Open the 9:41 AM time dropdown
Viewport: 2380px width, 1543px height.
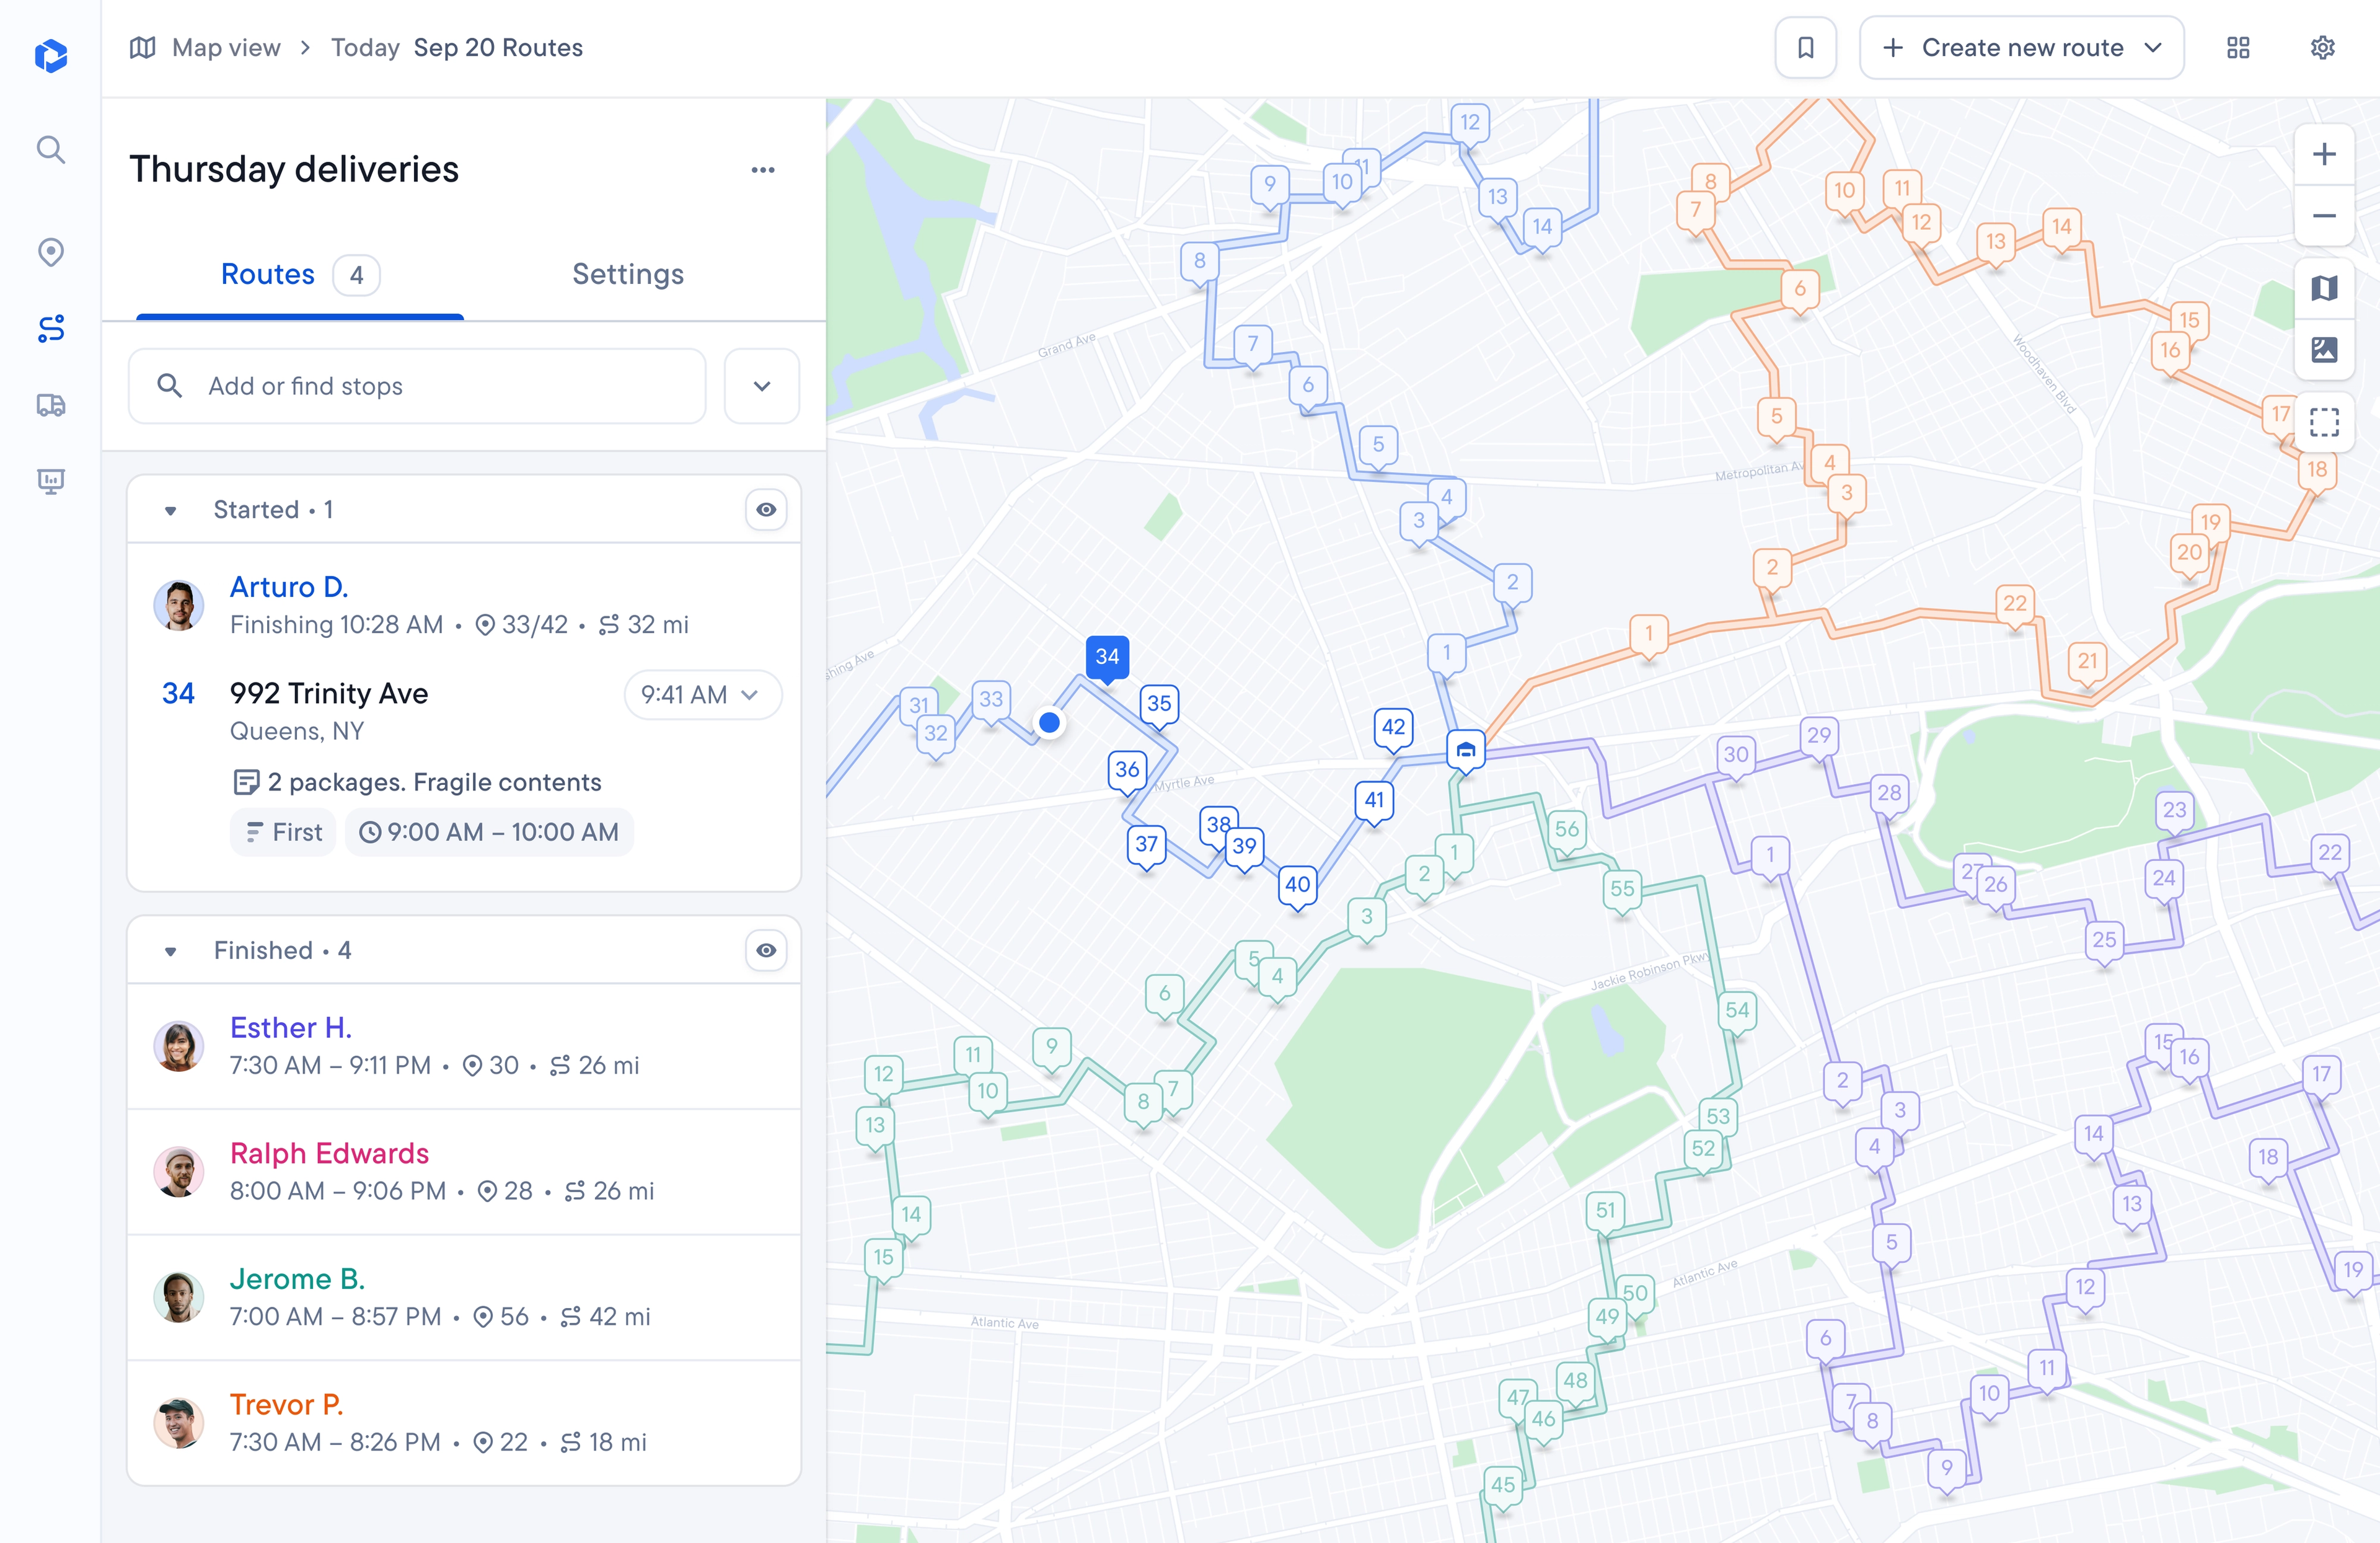[x=702, y=695]
